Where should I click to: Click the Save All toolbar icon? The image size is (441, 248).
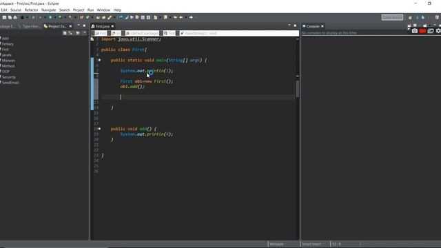[10, 17]
